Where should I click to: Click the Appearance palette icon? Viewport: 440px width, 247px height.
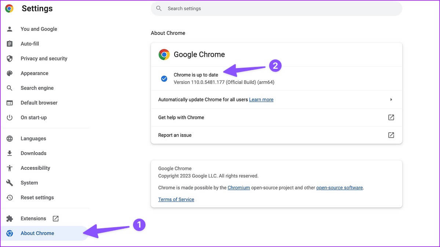click(10, 73)
